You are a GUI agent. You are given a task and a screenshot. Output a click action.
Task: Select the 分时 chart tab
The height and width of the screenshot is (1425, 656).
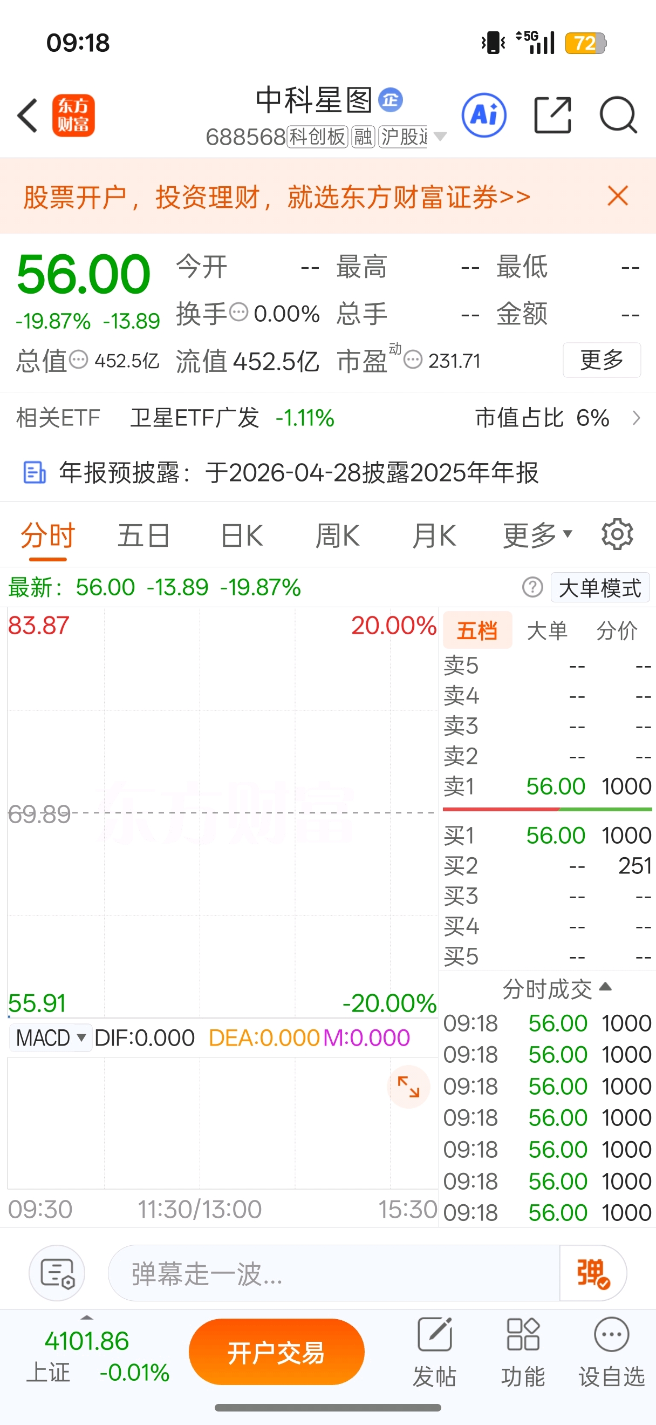48,536
